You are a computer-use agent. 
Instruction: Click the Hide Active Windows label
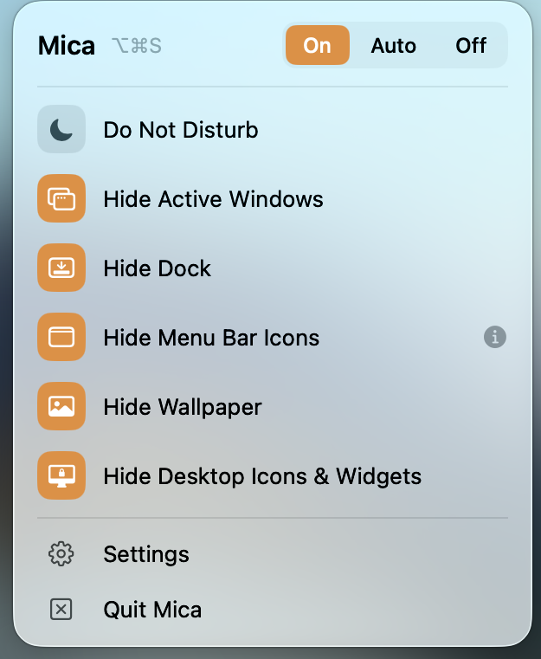coord(214,199)
